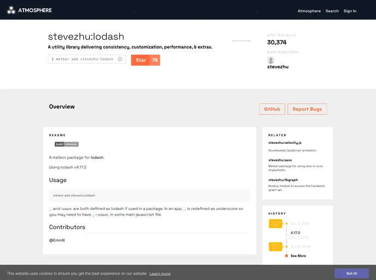
Task: Click the orange dot next to See More
Action: [286, 256]
